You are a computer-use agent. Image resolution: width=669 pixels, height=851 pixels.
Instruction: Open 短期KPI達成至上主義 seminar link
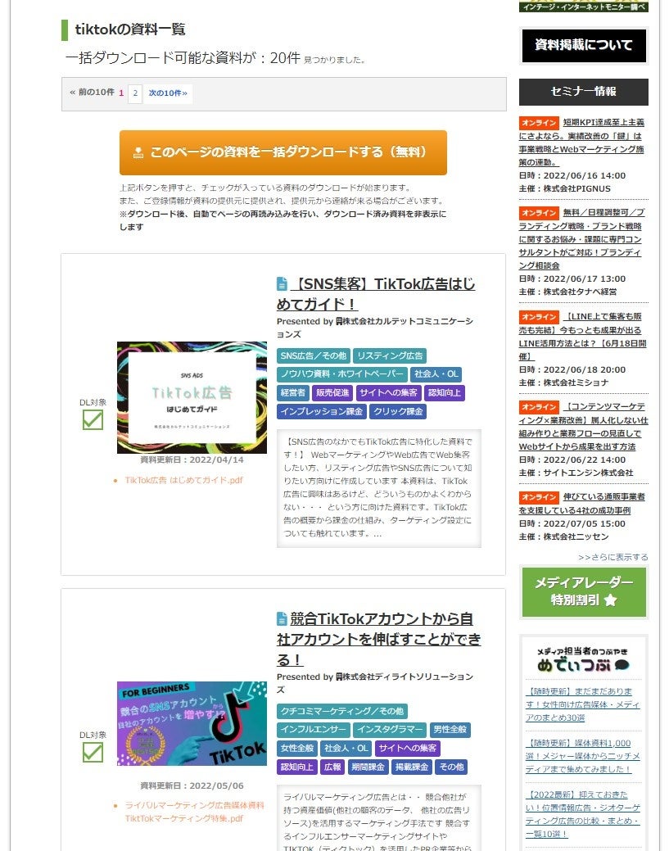pyautogui.click(x=581, y=143)
